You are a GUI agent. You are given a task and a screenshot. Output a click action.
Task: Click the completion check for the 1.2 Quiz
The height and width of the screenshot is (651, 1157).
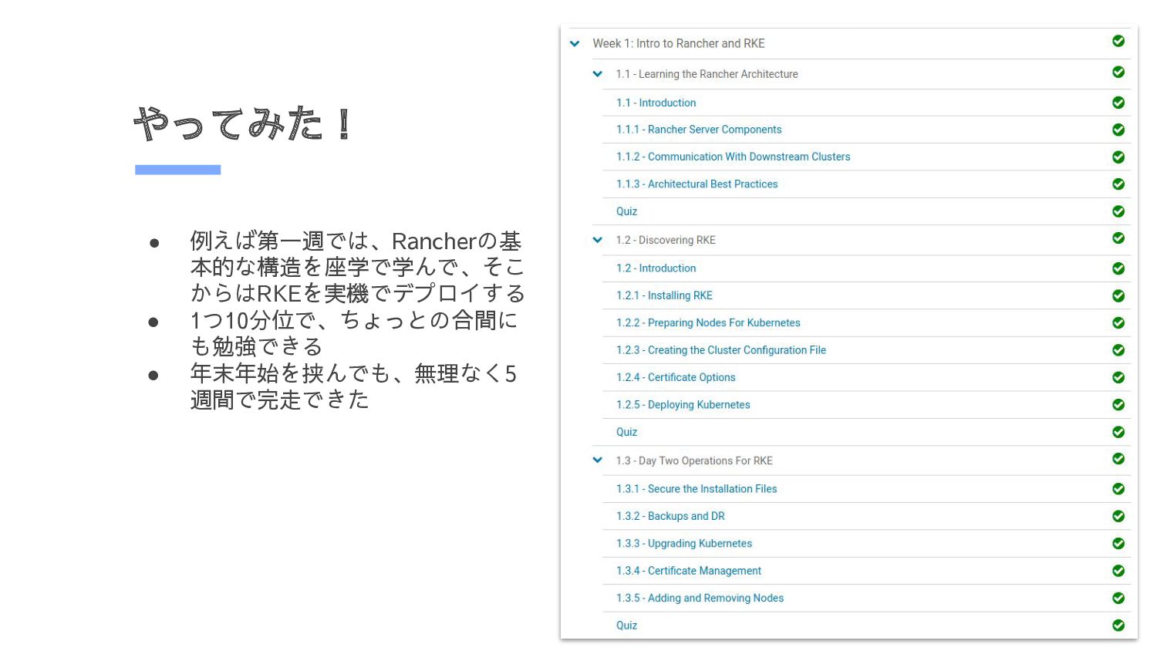(1118, 432)
